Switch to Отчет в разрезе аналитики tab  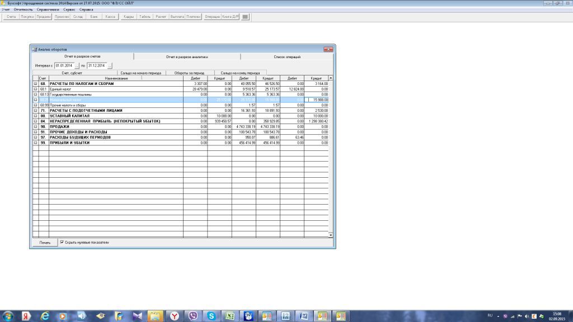[187, 57]
